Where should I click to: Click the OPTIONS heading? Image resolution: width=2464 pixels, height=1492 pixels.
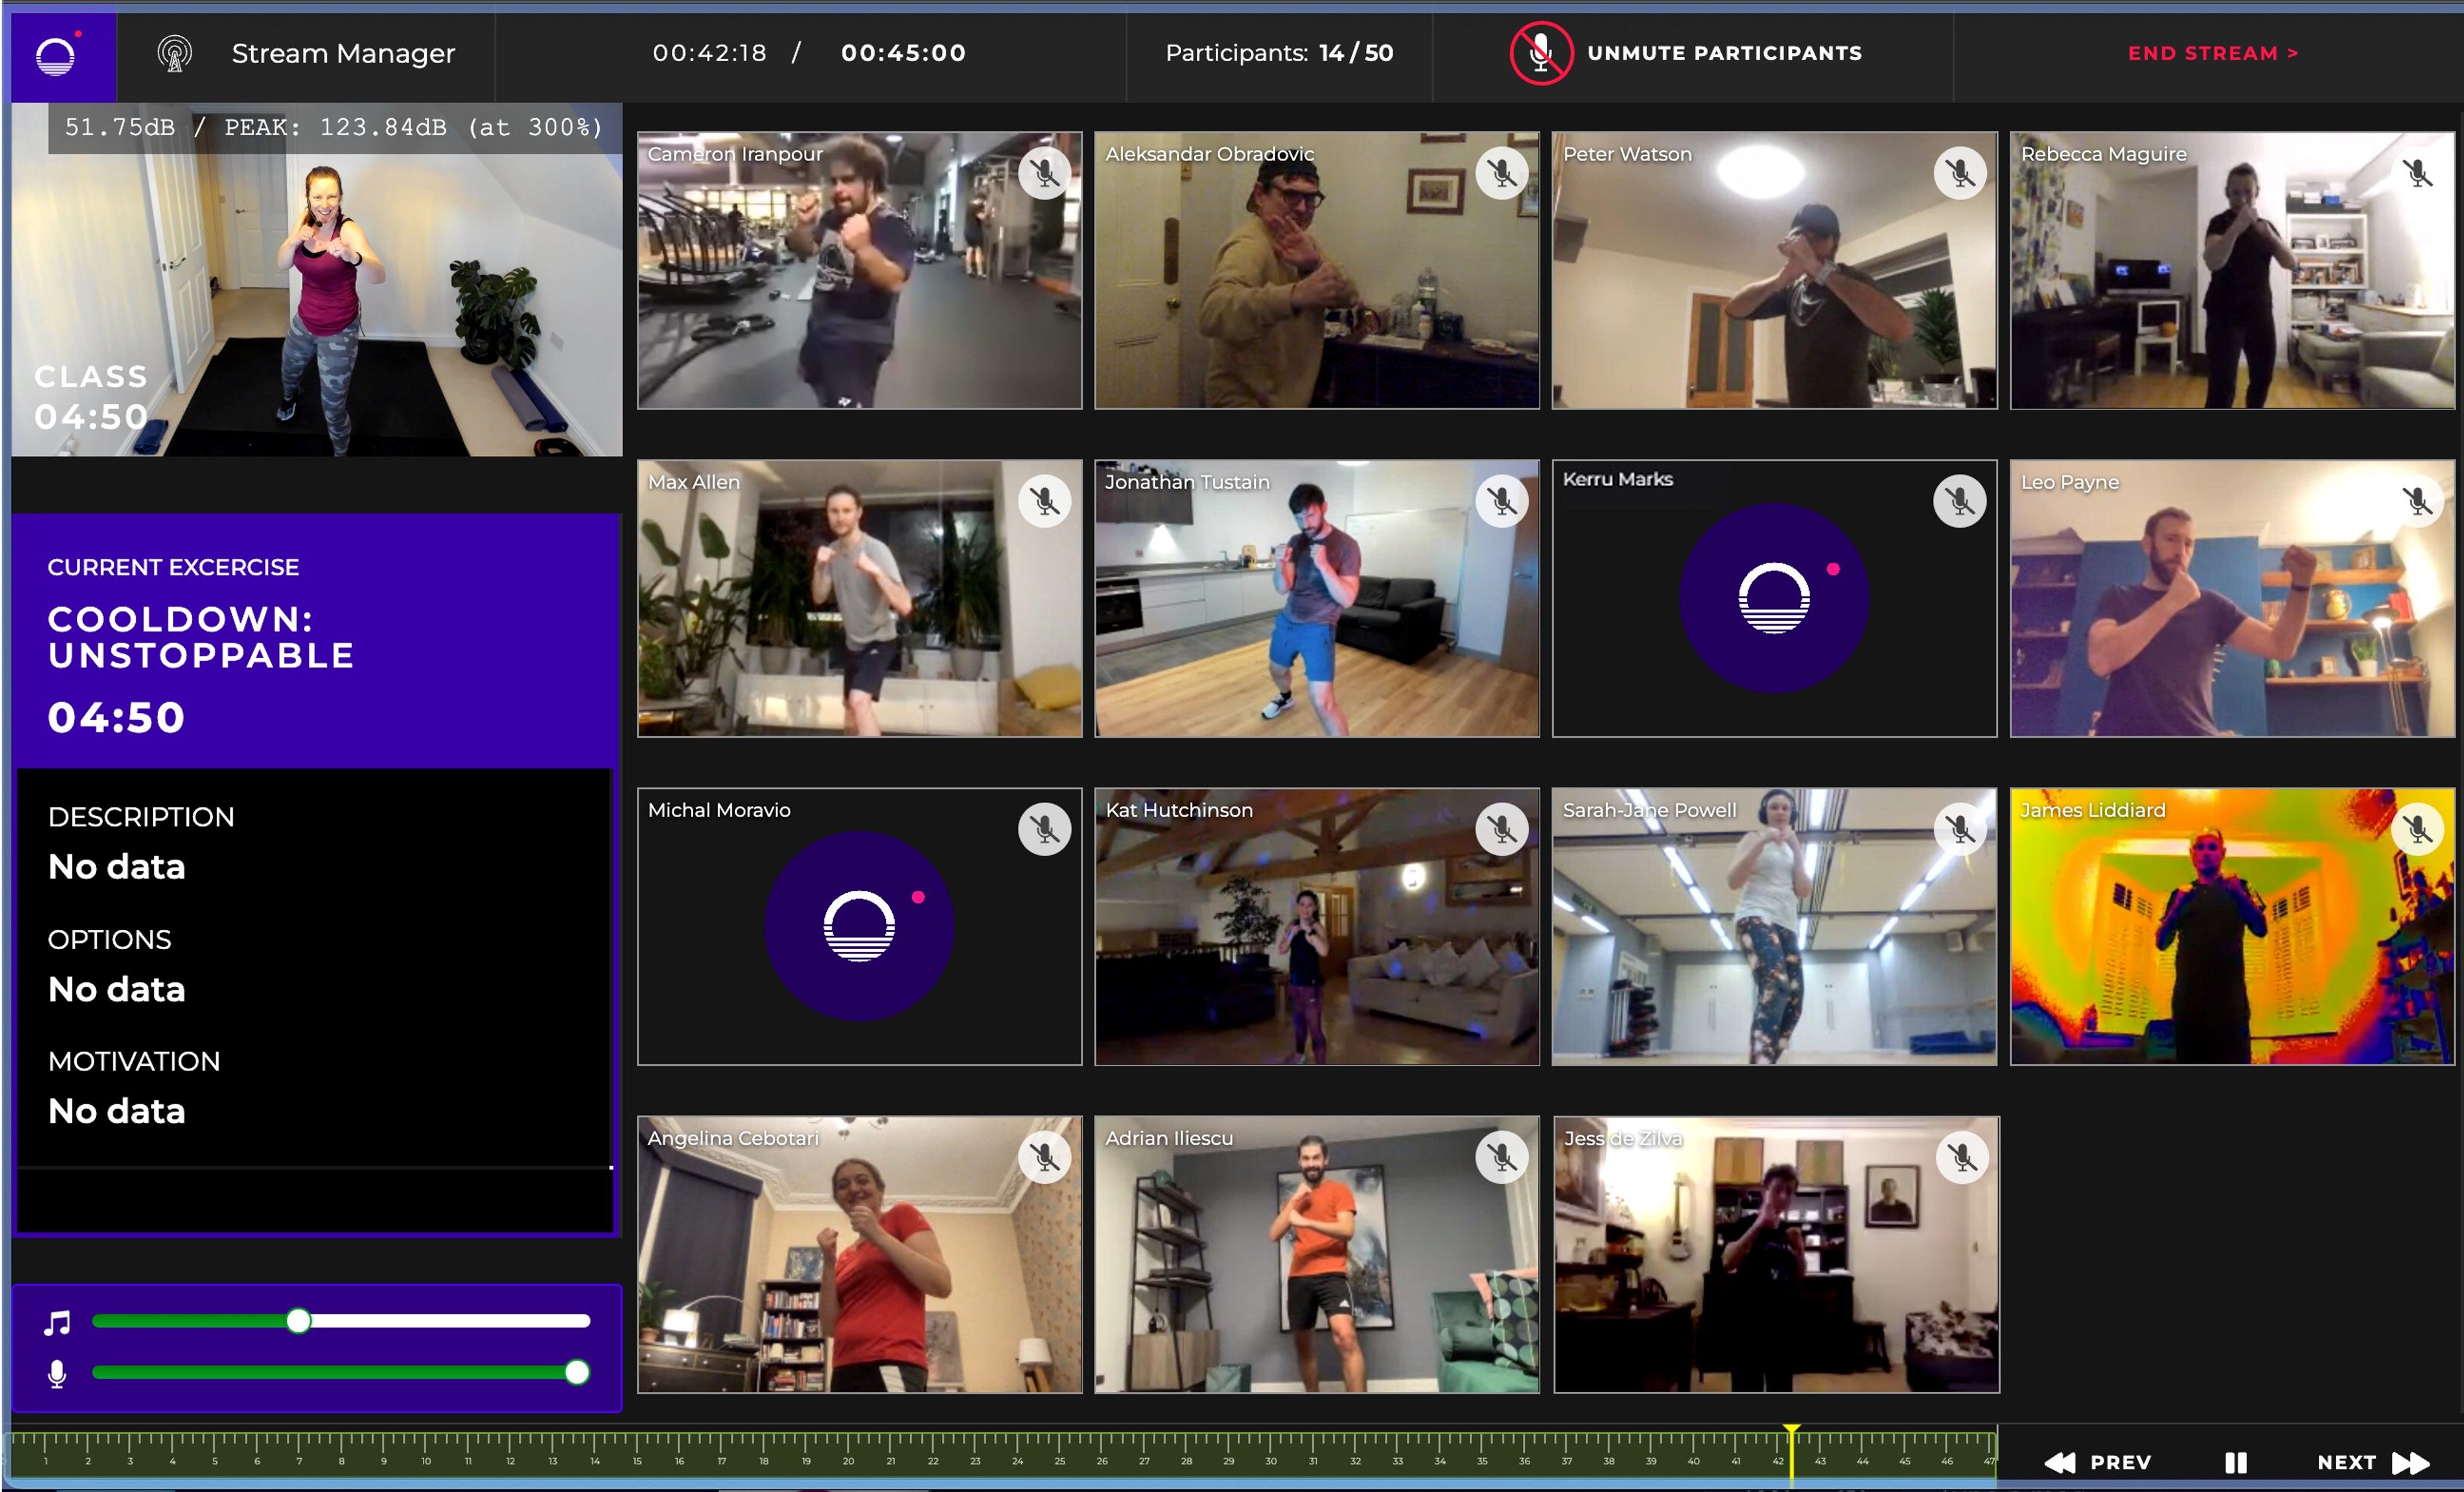tap(110, 939)
